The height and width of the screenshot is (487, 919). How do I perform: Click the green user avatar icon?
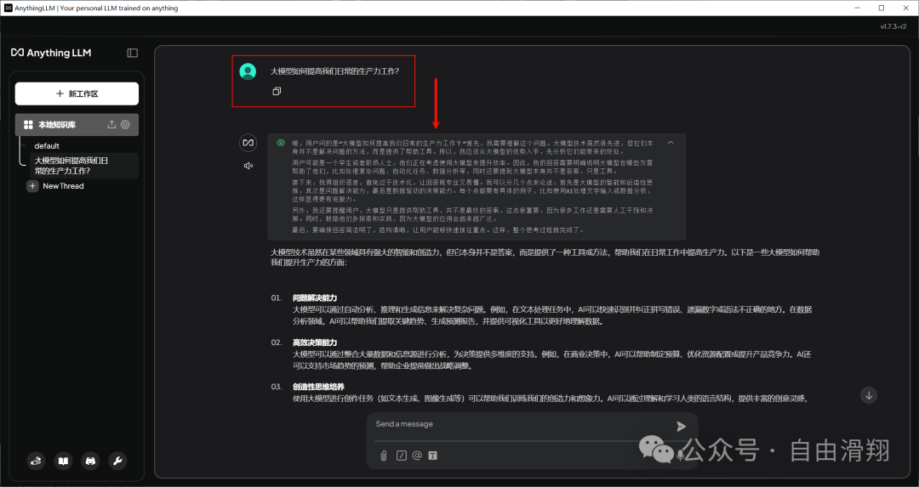(x=248, y=71)
